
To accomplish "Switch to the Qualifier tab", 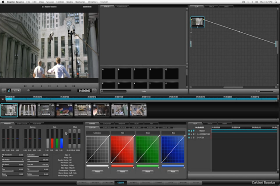I will [x=107, y=124].
